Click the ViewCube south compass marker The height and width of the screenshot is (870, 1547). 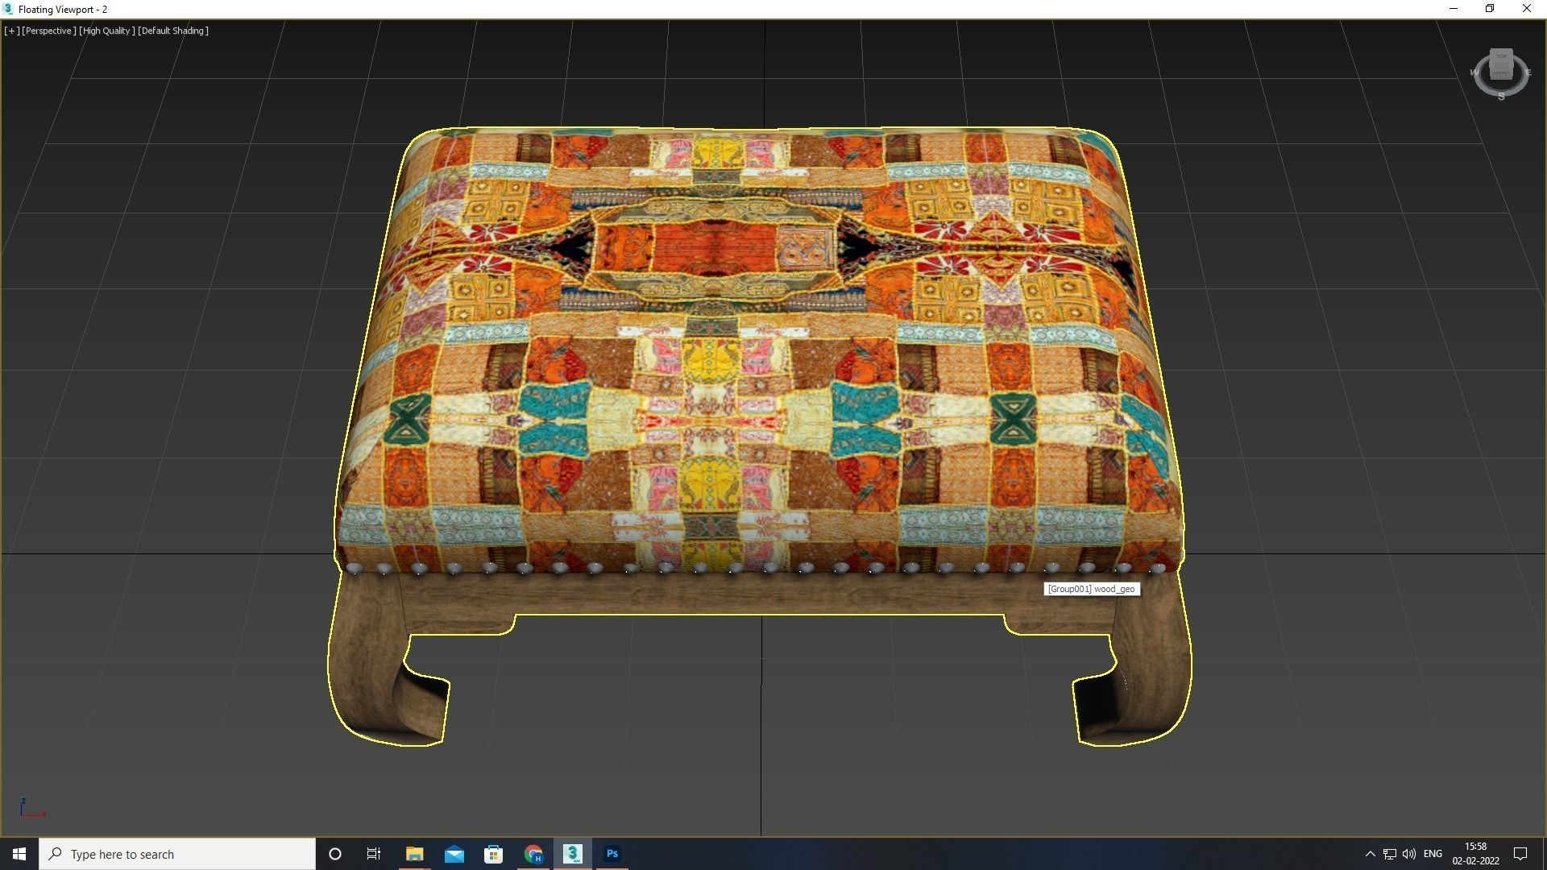(1501, 97)
